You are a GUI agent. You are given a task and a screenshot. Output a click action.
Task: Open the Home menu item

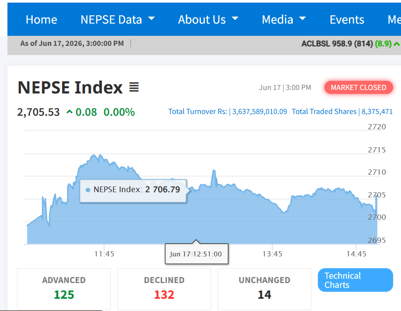coord(42,20)
